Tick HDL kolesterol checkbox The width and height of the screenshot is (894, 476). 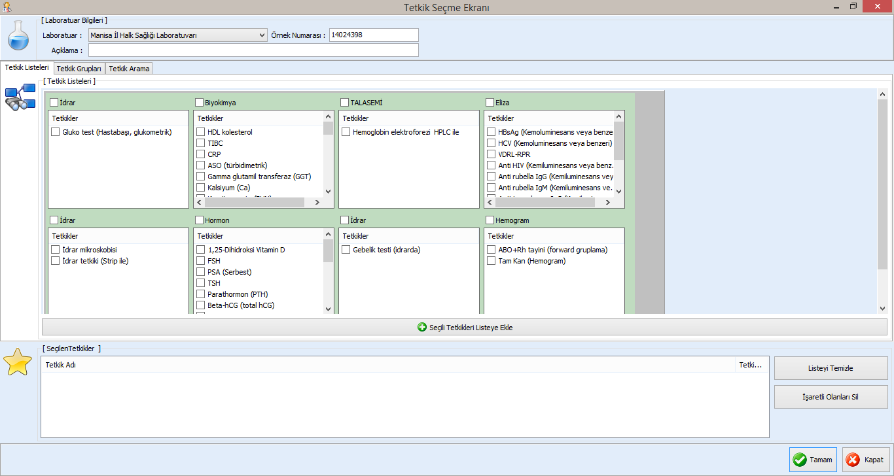click(x=201, y=132)
